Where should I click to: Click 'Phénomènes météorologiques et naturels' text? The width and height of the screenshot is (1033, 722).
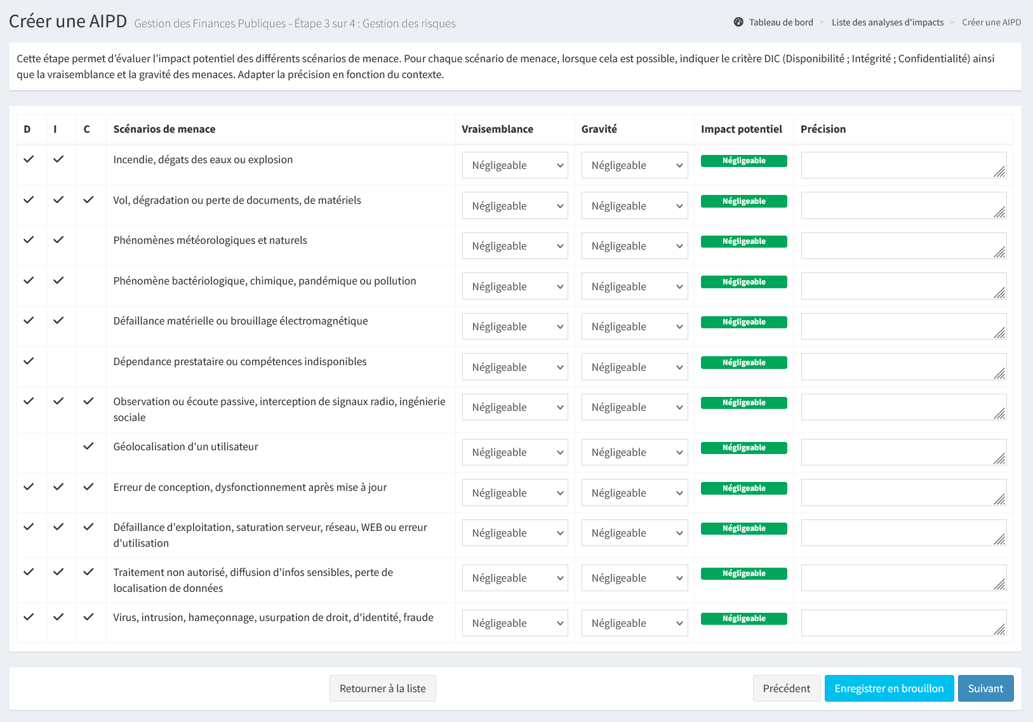click(210, 240)
